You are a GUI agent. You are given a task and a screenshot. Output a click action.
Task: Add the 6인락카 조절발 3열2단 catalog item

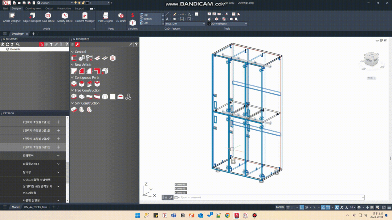click(58, 147)
